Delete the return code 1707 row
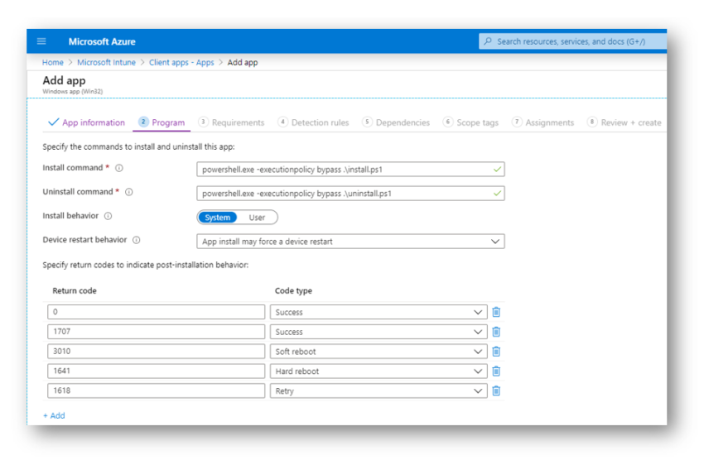The width and height of the screenshot is (704, 460). 496,332
